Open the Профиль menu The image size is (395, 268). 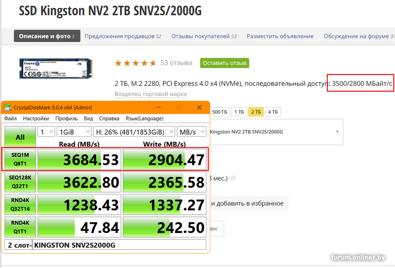(x=67, y=118)
